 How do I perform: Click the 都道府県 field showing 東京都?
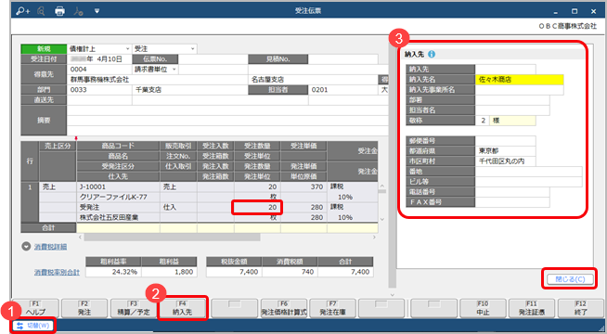(506, 151)
